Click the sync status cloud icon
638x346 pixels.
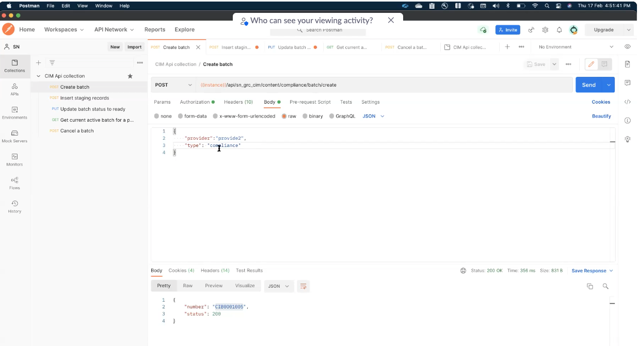483,30
